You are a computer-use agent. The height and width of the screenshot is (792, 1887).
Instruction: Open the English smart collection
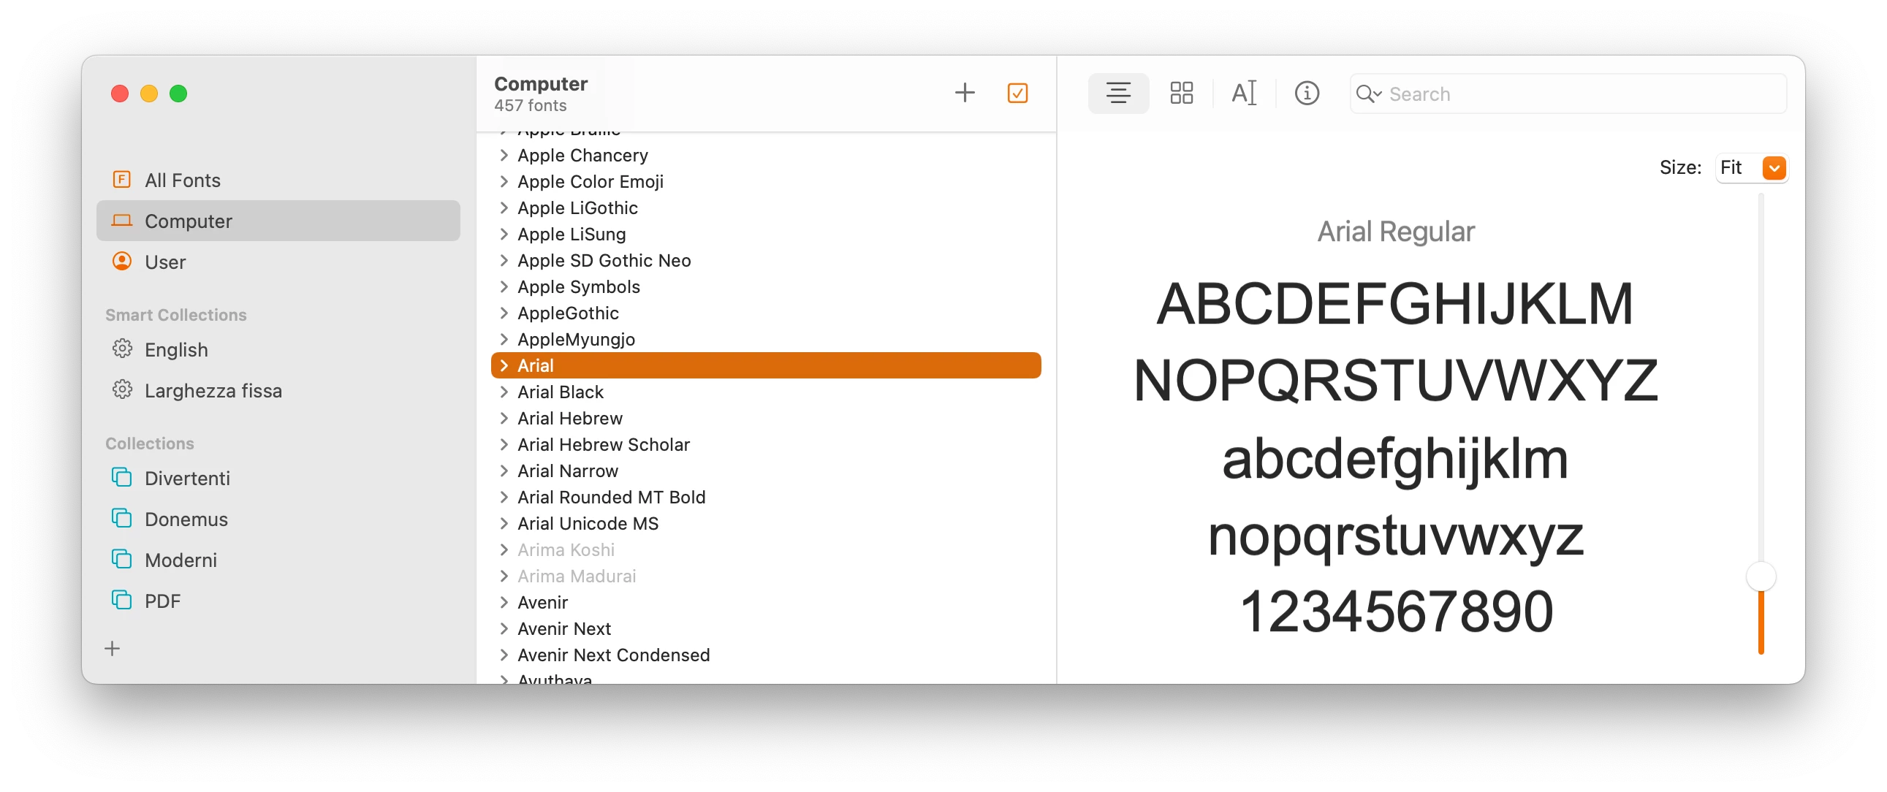tap(176, 350)
